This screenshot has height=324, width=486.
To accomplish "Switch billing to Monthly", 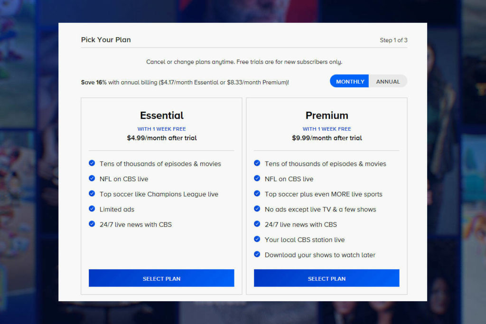I will pyautogui.click(x=350, y=81).
